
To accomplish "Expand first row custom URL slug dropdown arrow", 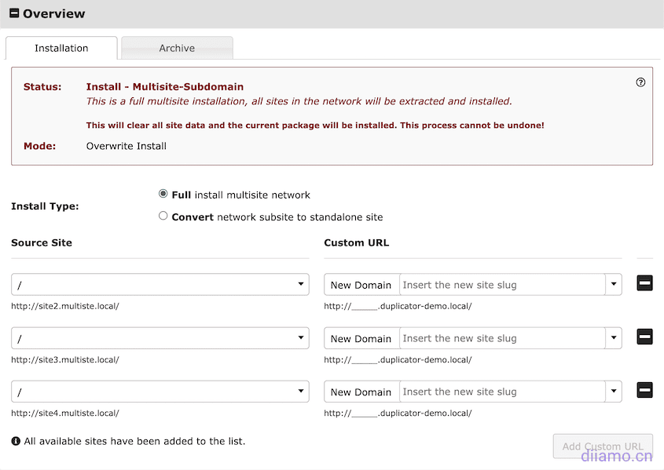I will (x=613, y=285).
